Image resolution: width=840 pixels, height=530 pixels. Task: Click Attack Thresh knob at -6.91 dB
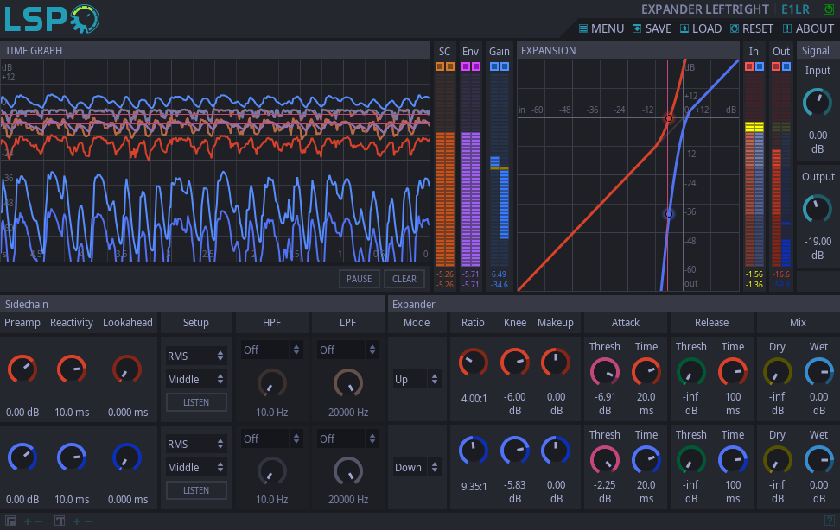pyautogui.click(x=605, y=372)
